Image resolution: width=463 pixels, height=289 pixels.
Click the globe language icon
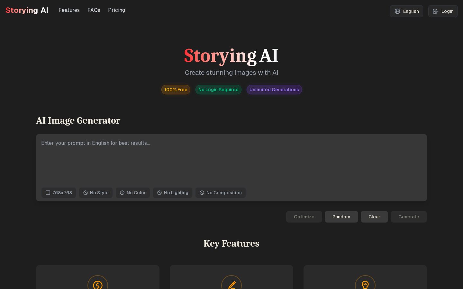click(x=397, y=11)
